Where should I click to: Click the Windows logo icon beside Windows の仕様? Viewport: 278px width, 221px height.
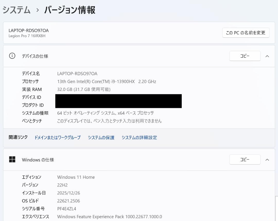(12, 159)
